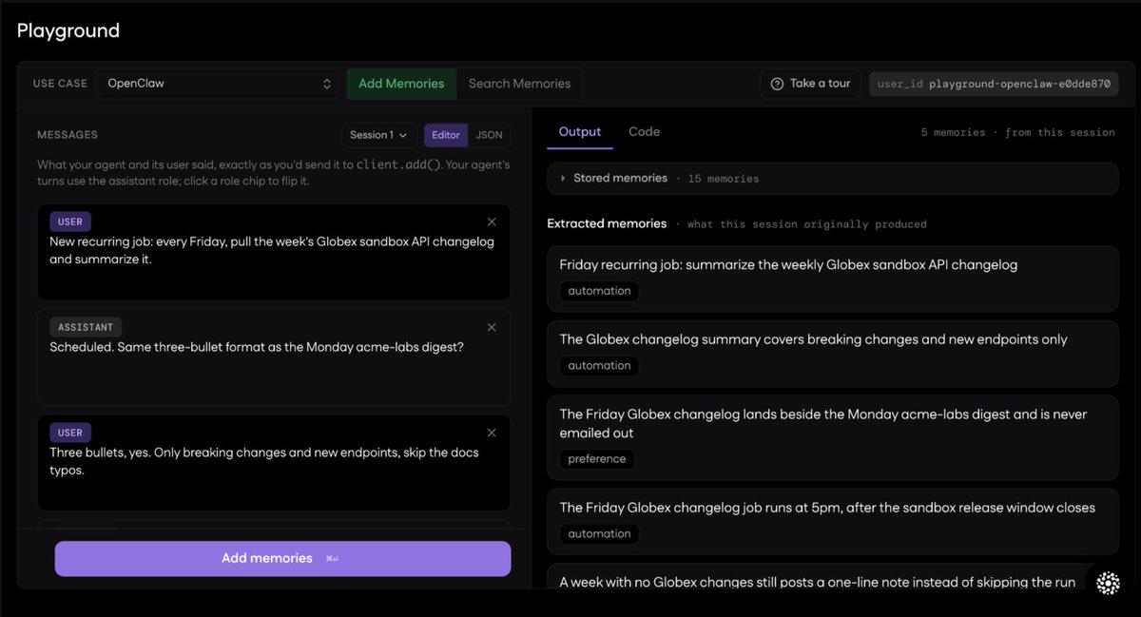Switch message view to JSON
Viewport: 1141px width, 617px height.
click(489, 135)
